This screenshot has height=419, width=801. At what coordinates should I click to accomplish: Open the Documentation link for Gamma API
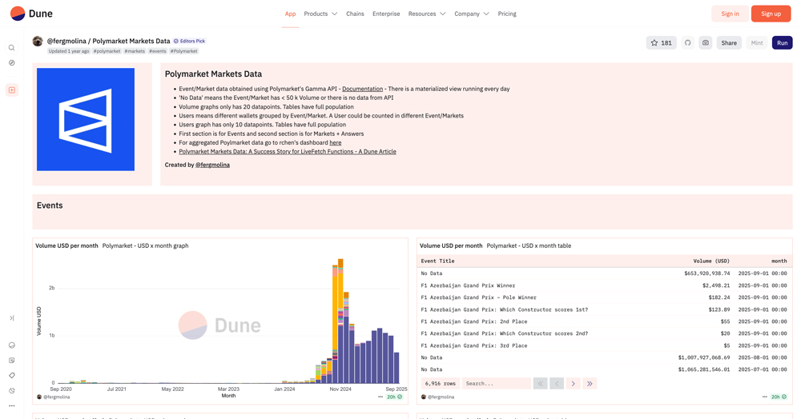pyautogui.click(x=362, y=89)
